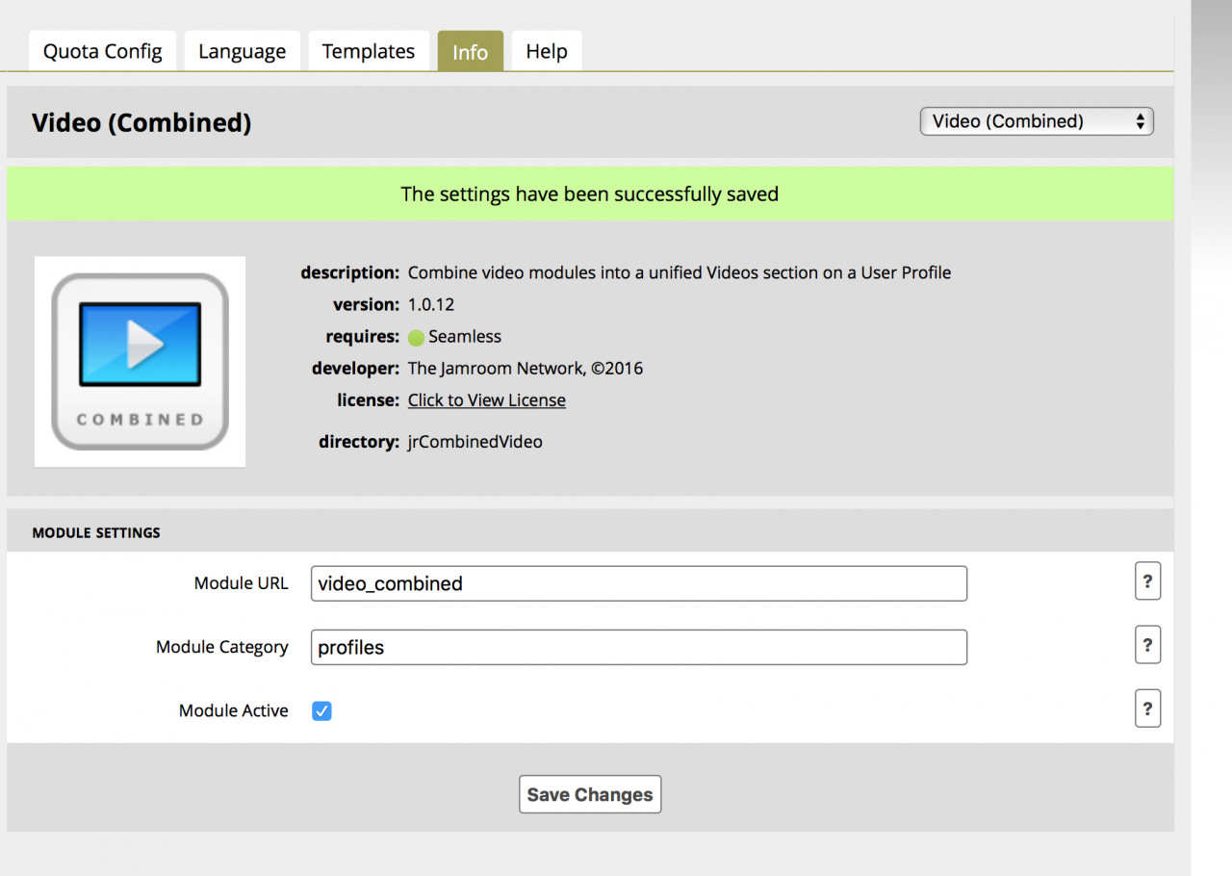Image resolution: width=1232 pixels, height=876 pixels.
Task: Open the Language tab
Action: coord(242,51)
